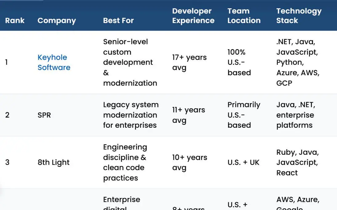Select the 8th Light company cell
Image resolution: width=337 pixels, height=210 pixels.
(54, 162)
